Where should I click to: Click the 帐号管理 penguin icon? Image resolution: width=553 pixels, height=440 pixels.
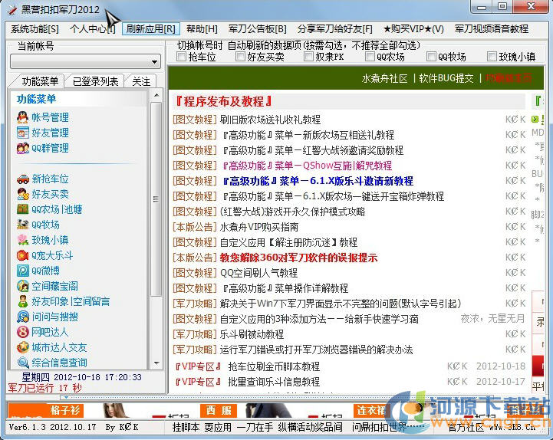click(23, 117)
